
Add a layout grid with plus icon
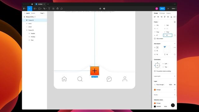coord(175,76)
